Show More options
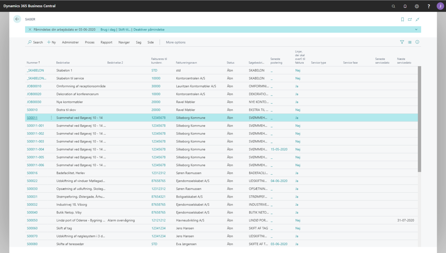This screenshot has width=446, height=253. point(176,42)
